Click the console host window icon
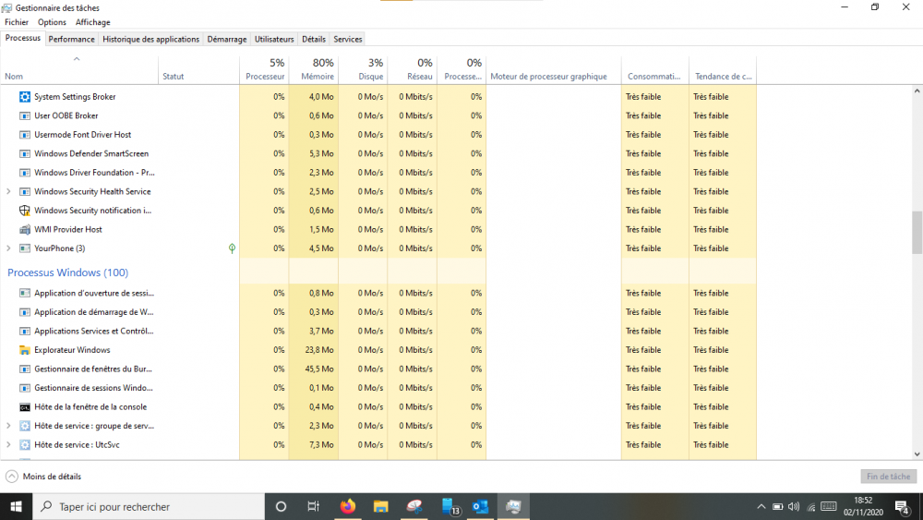 click(25, 407)
